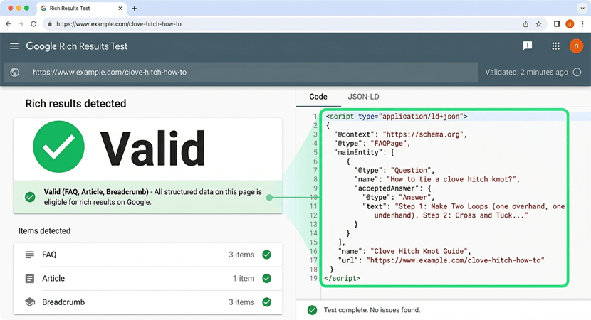The width and height of the screenshot is (591, 320).
Task: Click the Google Rich Results Test title
Action: (x=76, y=46)
